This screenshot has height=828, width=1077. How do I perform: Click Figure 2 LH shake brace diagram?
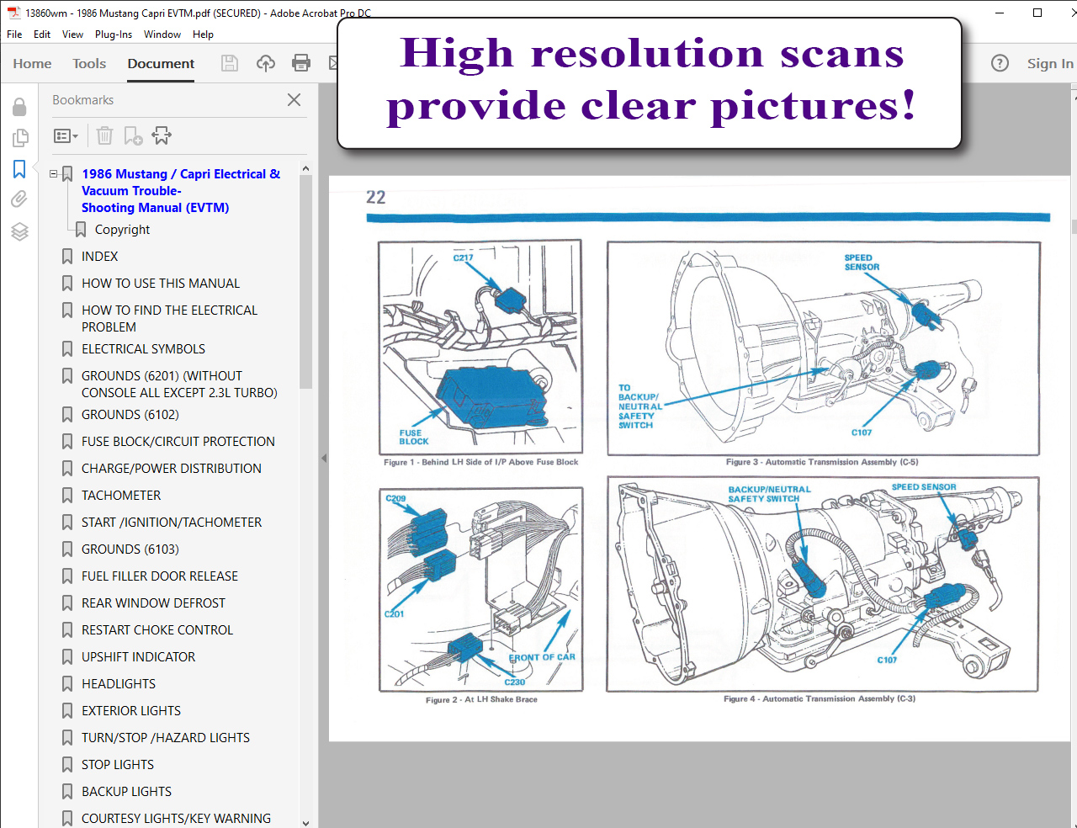(481, 589)
